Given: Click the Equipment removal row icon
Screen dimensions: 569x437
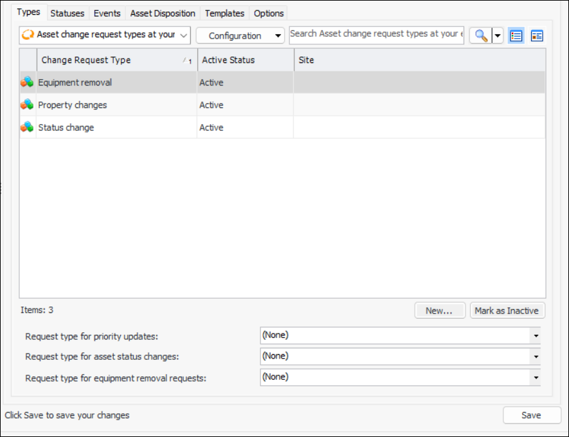Looking at the screenshot, I should [27, 82].
